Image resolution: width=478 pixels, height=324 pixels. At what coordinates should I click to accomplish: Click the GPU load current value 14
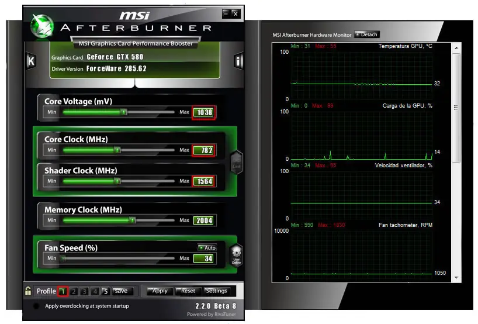437,151
